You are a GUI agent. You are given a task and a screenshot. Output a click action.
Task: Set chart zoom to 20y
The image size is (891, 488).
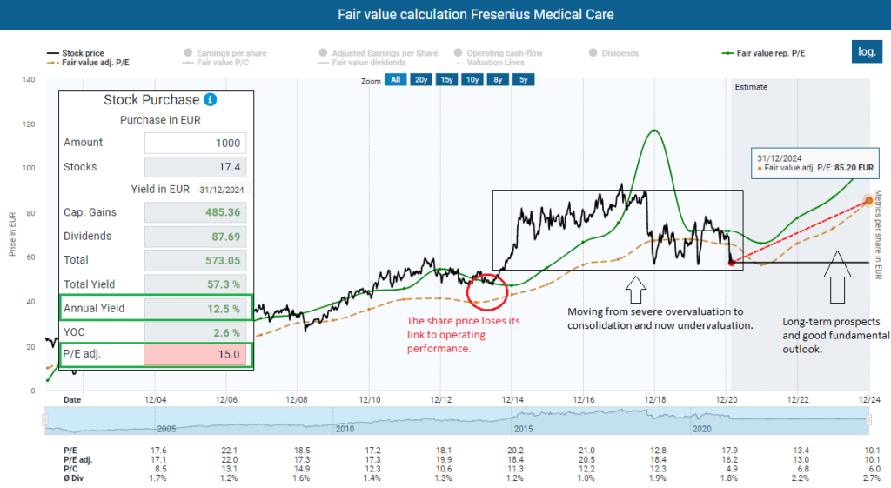[x=421, y=79]
